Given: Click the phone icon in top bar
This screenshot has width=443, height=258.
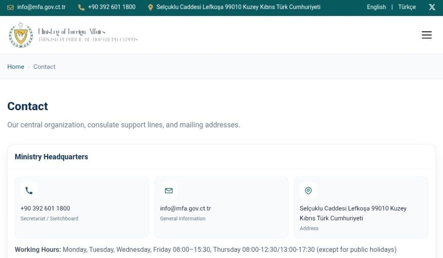Looking at the screenshot, I should tap(81, 7).
